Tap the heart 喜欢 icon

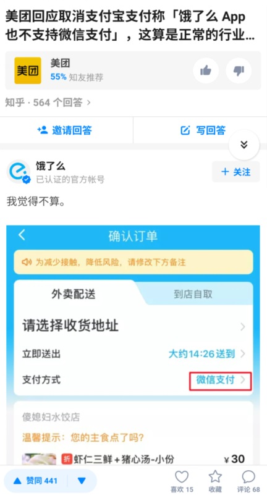[x=182, y=477]
